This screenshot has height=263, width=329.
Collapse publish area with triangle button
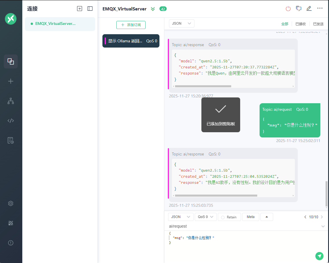click(267, 217)
